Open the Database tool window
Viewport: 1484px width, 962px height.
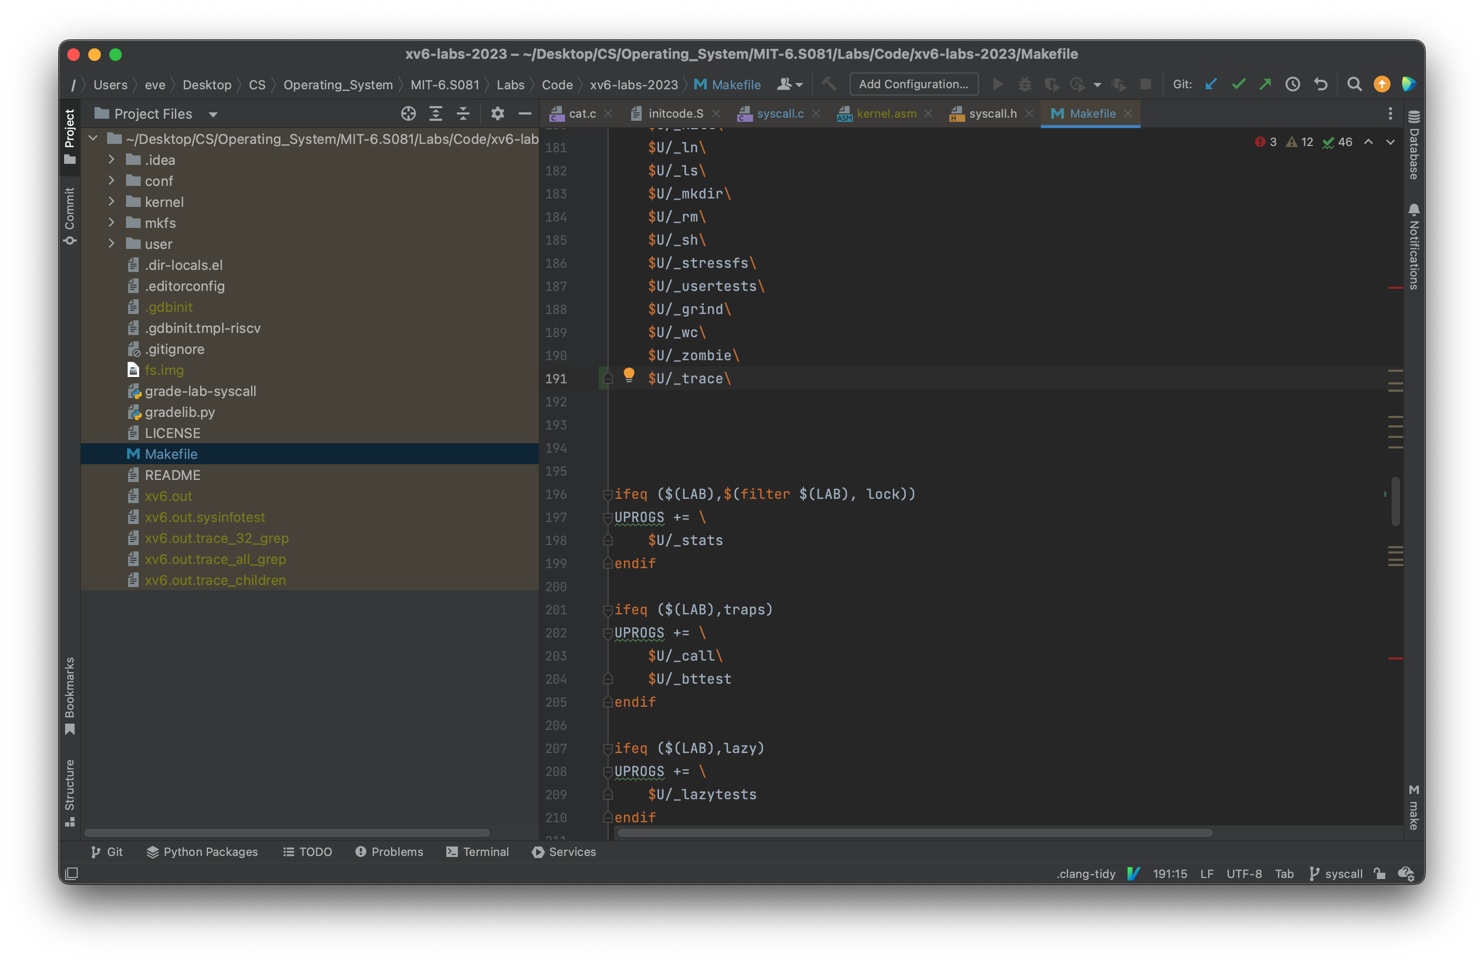pyautogui.click(x=1414, y=117)
